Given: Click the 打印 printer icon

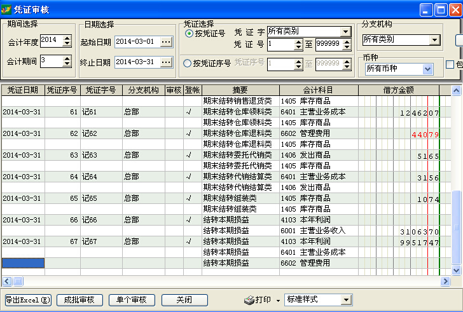Looking at the screenshot, I should pyautogui.click(x=249, y=300).
